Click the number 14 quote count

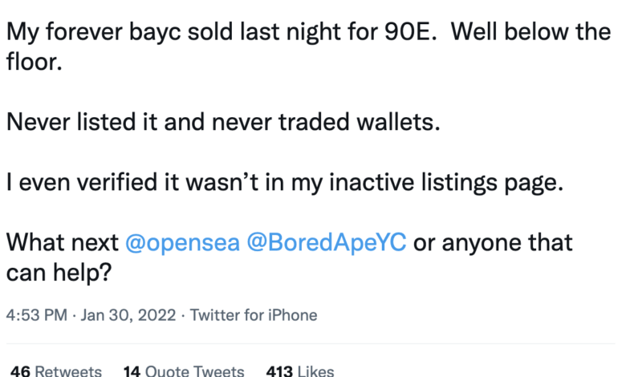[132, 371]
